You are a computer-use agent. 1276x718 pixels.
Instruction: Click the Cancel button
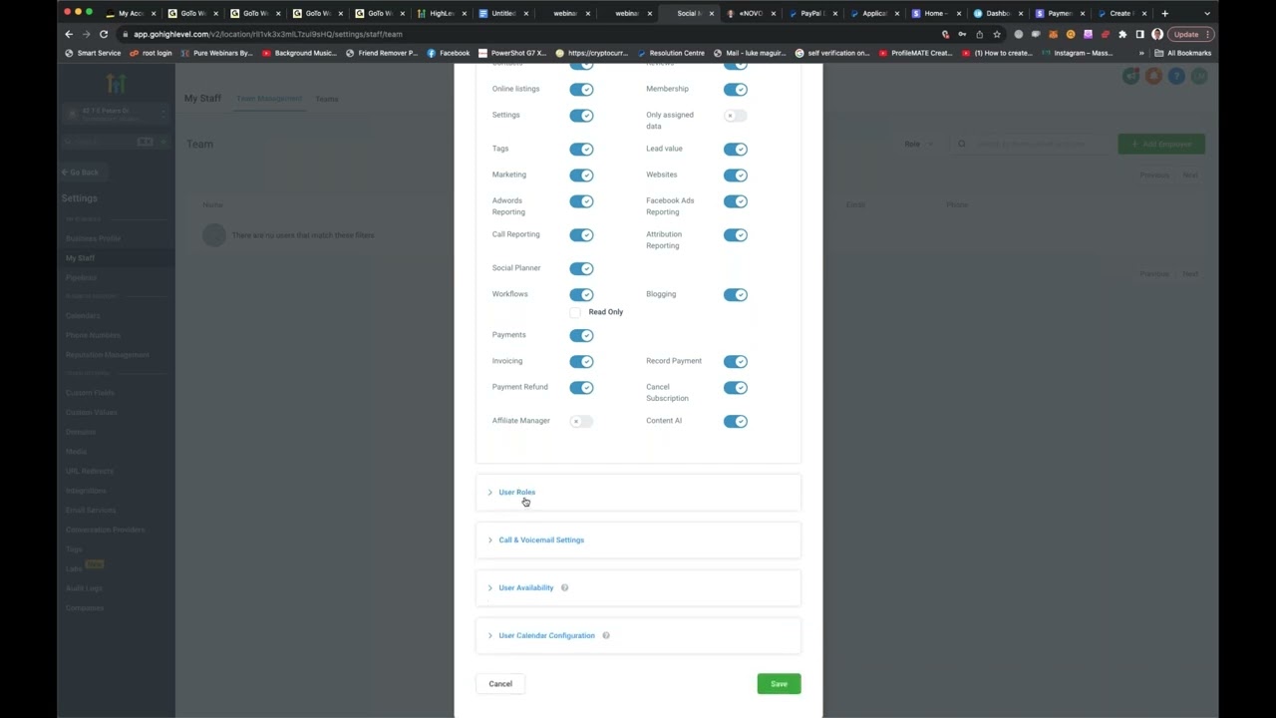tap(500, 684)
